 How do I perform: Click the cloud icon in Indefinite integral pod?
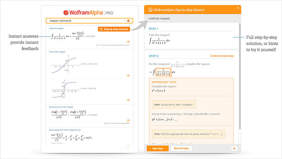pyautogui.click(x=128, y=42)
